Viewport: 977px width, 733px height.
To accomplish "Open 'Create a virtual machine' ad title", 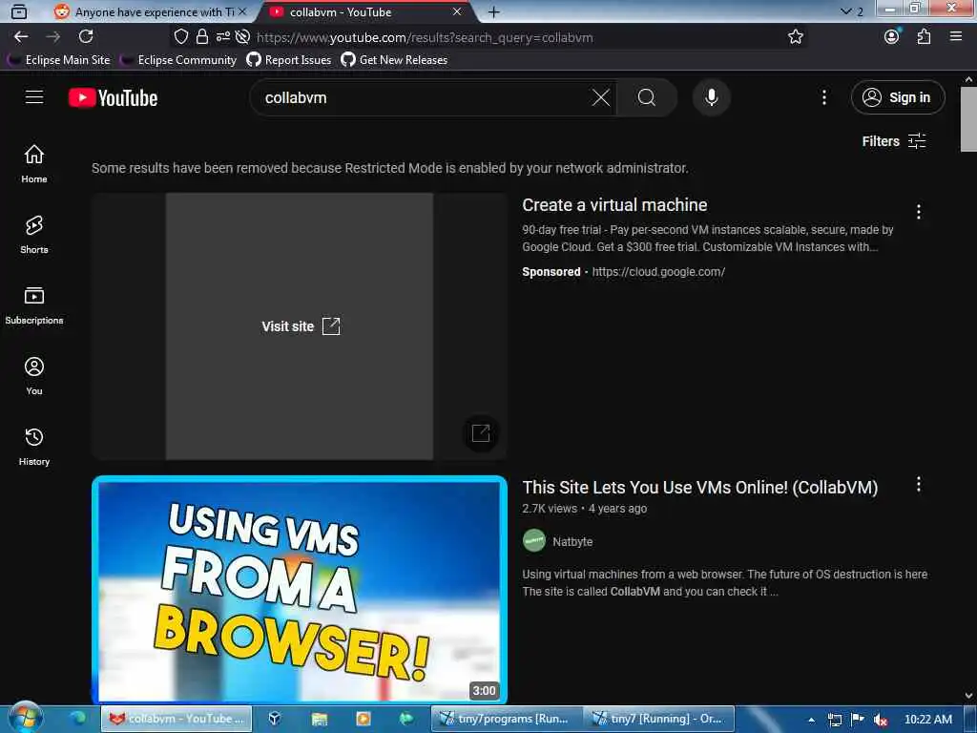I will pos(614,205).
